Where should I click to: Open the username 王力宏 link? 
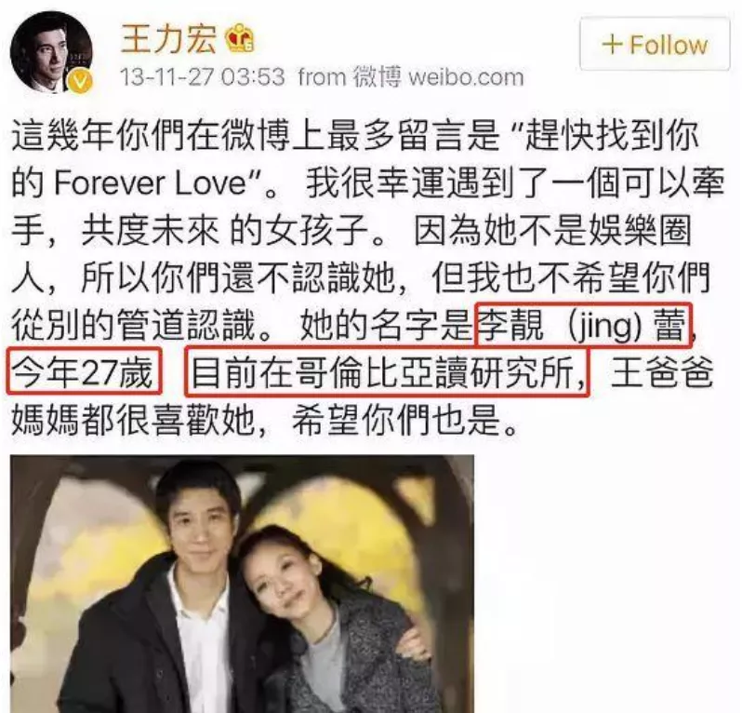click(x=168, y=38)
